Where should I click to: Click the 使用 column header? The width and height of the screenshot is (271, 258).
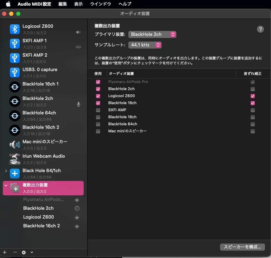point(98,74)
